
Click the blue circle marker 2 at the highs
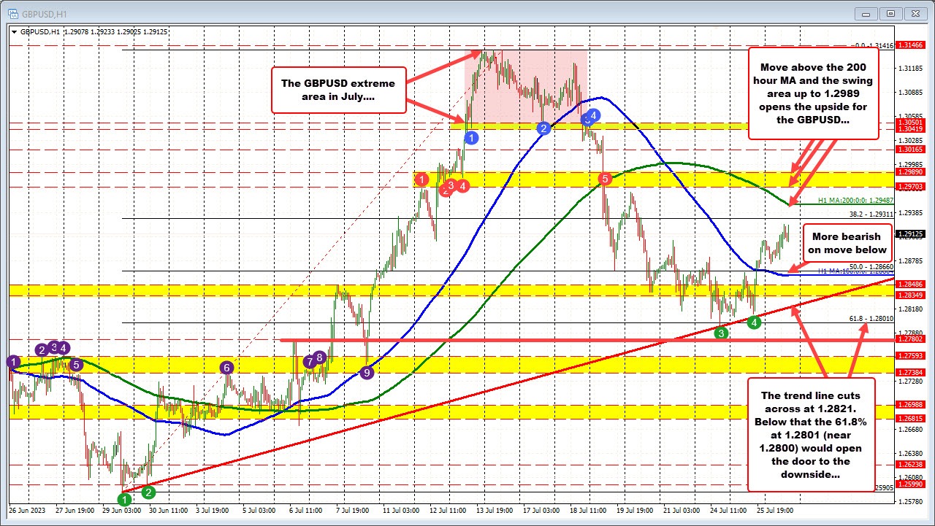click(543, 128)
